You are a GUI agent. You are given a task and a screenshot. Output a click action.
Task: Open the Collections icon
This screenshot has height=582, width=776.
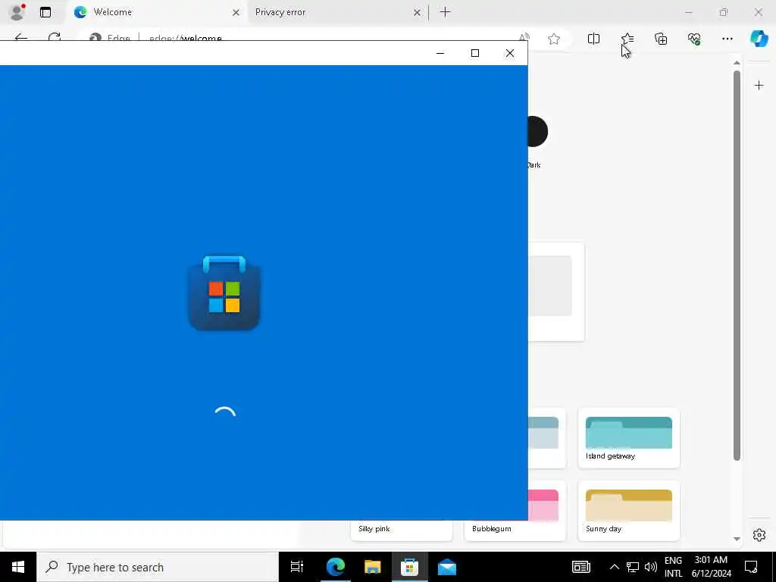coord(661,39)
